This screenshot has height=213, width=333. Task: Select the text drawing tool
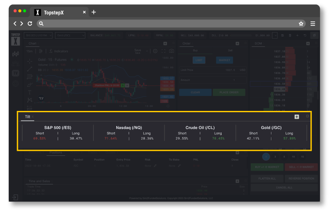tap(29, 92)
